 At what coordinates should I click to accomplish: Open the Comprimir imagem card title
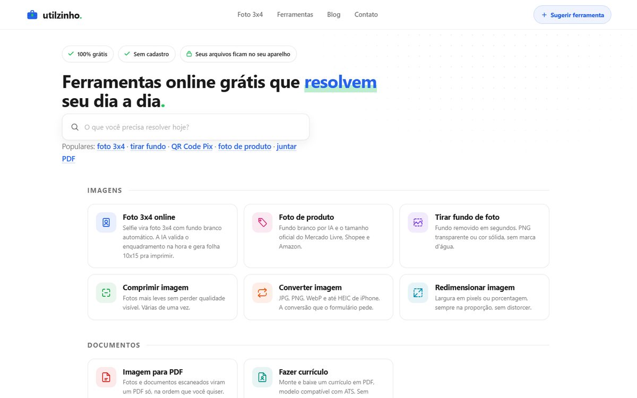coord(156,288)
